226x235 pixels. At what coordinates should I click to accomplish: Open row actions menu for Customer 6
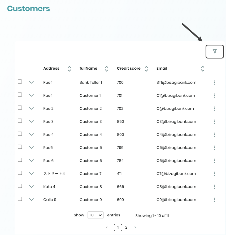(214, 161)
